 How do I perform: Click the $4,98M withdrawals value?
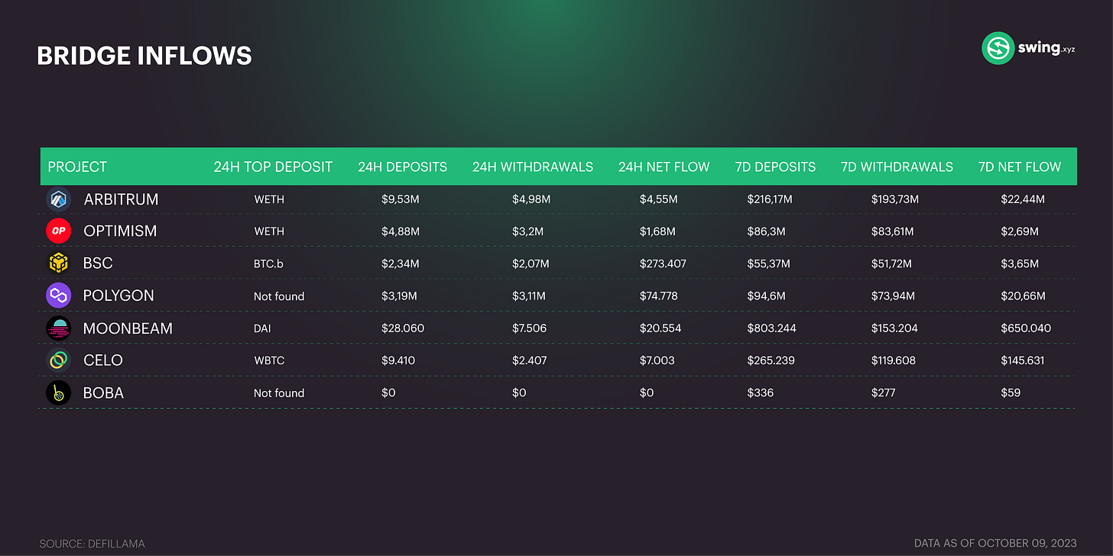(532, 199)
